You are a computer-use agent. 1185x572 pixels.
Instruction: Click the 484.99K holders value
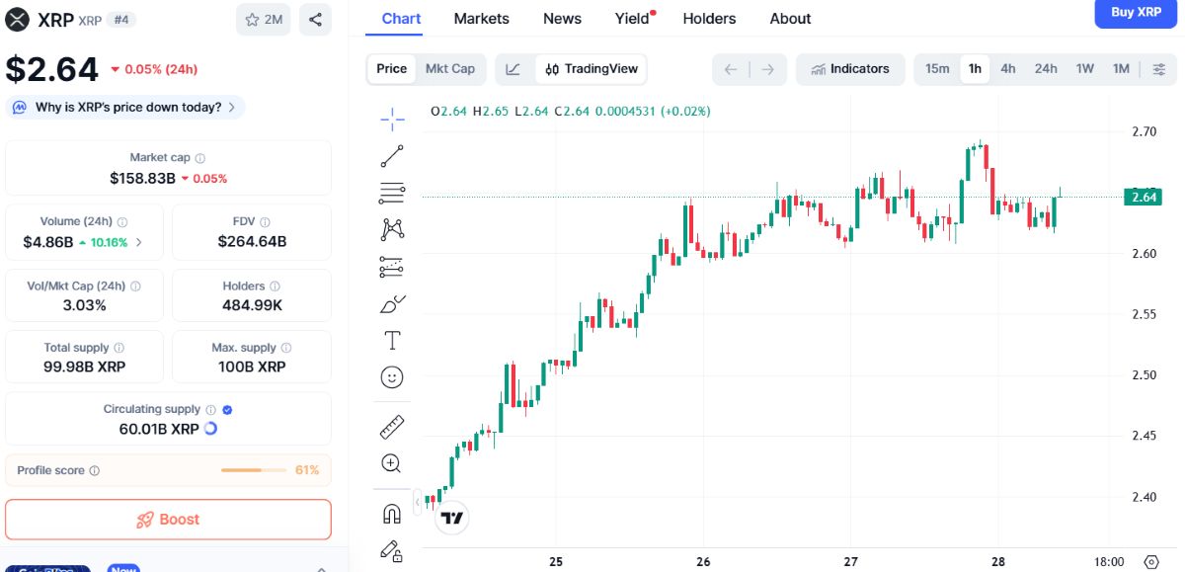click(252, 305)
